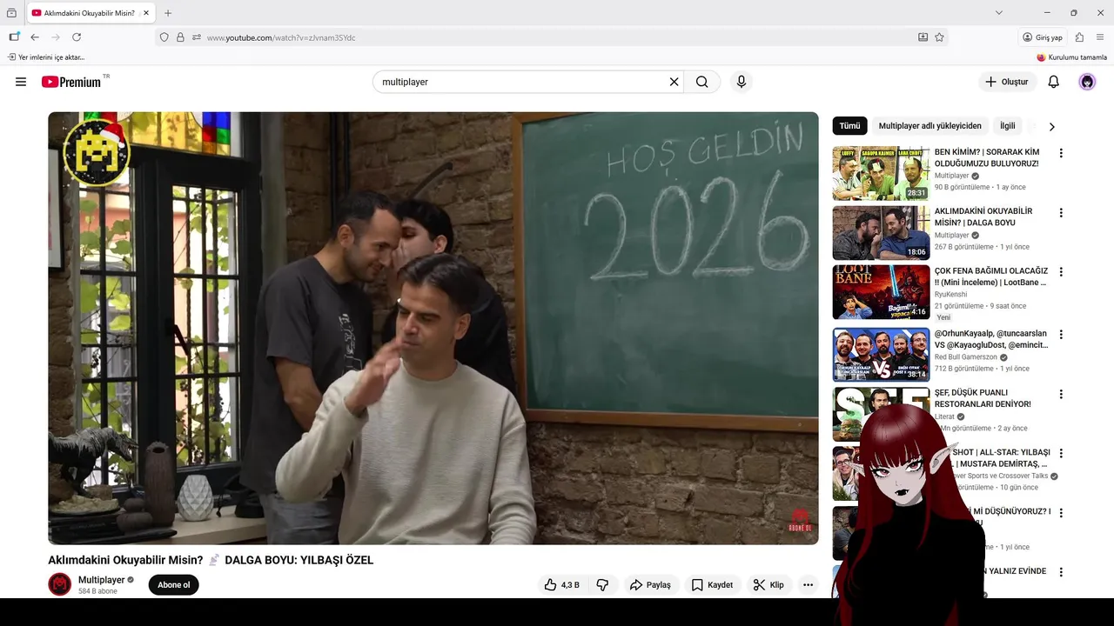Viewport: 1114px width, 626px height.
Task: Open Red Bull Gamerszon video thumbnail
Action: (881, 355)
